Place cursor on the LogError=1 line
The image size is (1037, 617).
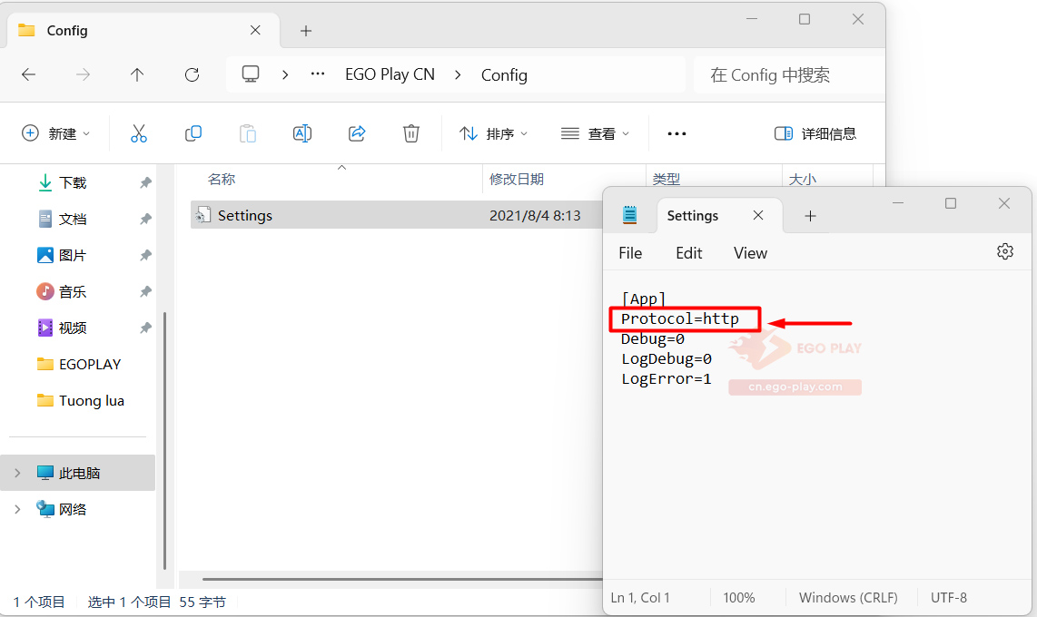[666, 378]
